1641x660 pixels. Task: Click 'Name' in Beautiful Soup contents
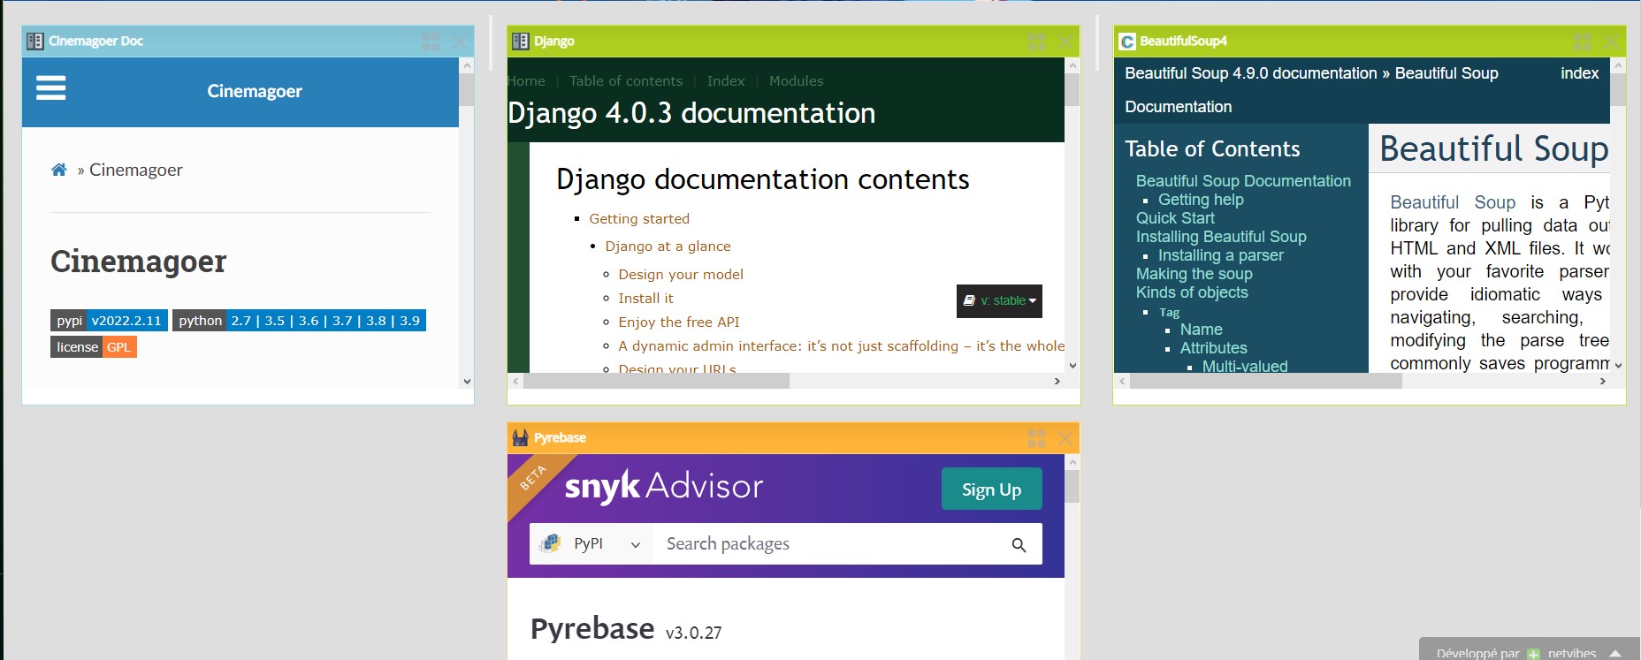(1201, 330)
